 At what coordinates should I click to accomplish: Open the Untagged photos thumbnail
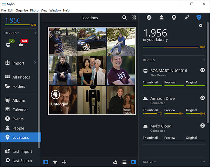coord(63,100)
